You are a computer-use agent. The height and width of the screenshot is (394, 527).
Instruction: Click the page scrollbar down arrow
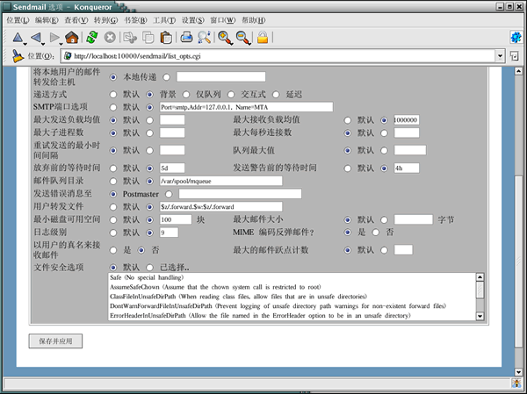point(518,372)
